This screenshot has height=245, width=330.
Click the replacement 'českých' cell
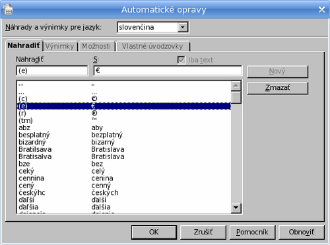coord(105,193)
